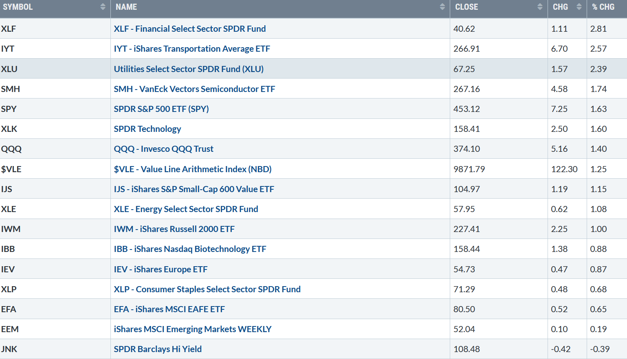Click percent change 2.81
The width and height of the screenshot is (627, 359).
[598, 29]
